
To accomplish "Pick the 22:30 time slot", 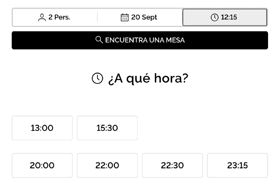I will click(172, 165).
